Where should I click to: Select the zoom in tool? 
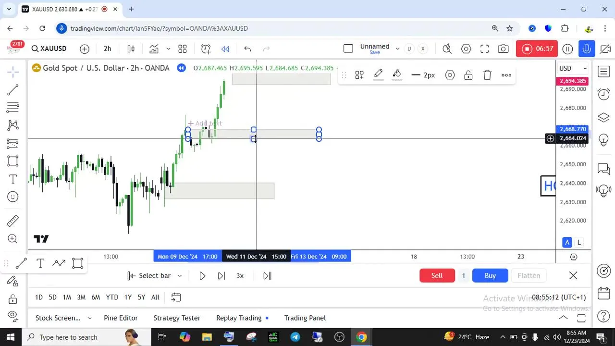click(13, 239)
